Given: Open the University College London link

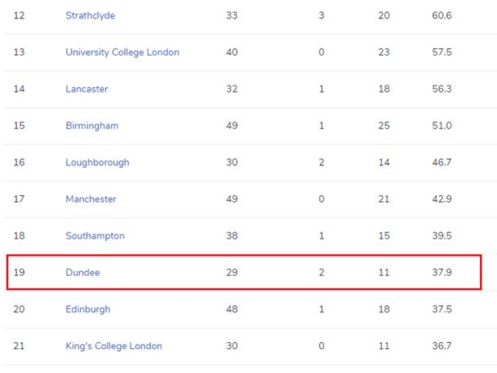Looking at the screenshot, I should coord(122,52).
